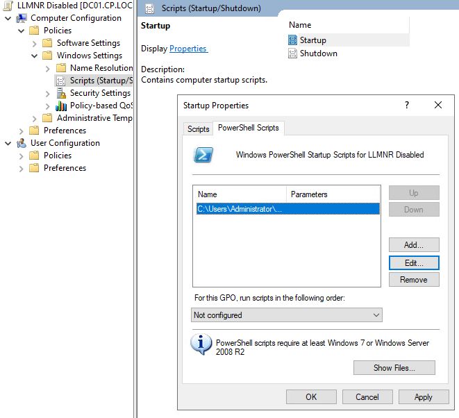Screen dimensions: 459x418
Task: Switch to the Scripts tab
Action: click(198, 128)
